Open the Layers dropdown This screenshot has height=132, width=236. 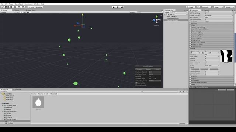[x=218, y=7]
